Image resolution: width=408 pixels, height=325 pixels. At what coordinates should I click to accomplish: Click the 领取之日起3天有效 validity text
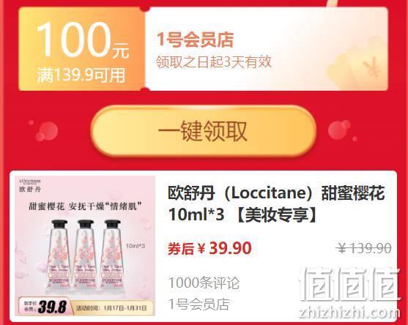pyautogui.click(x=214, y=62)
